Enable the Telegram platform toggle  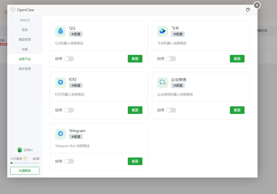tap(69, 161)
